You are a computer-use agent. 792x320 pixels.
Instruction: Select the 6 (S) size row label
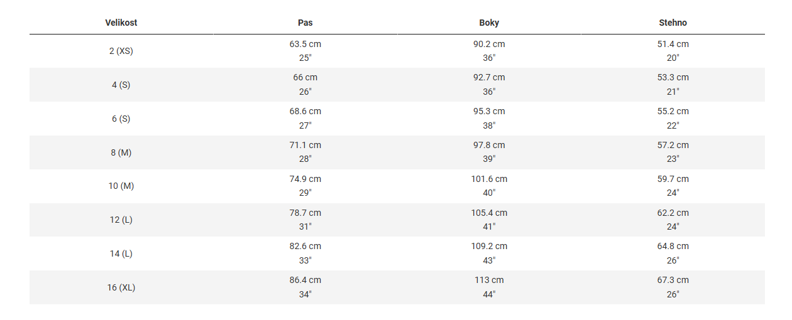coord(121,119)
